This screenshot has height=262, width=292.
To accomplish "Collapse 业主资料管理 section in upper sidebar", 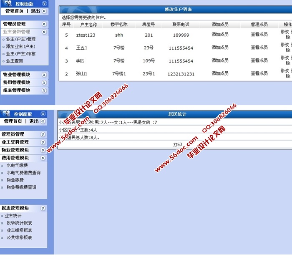I will [44, 32].
